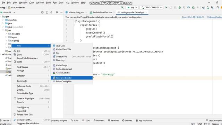The height and width of the screenshot is (125, 222).
Task: Close the MainActivity.java tab
Action: pyautogui.click(x=86, y=12)
